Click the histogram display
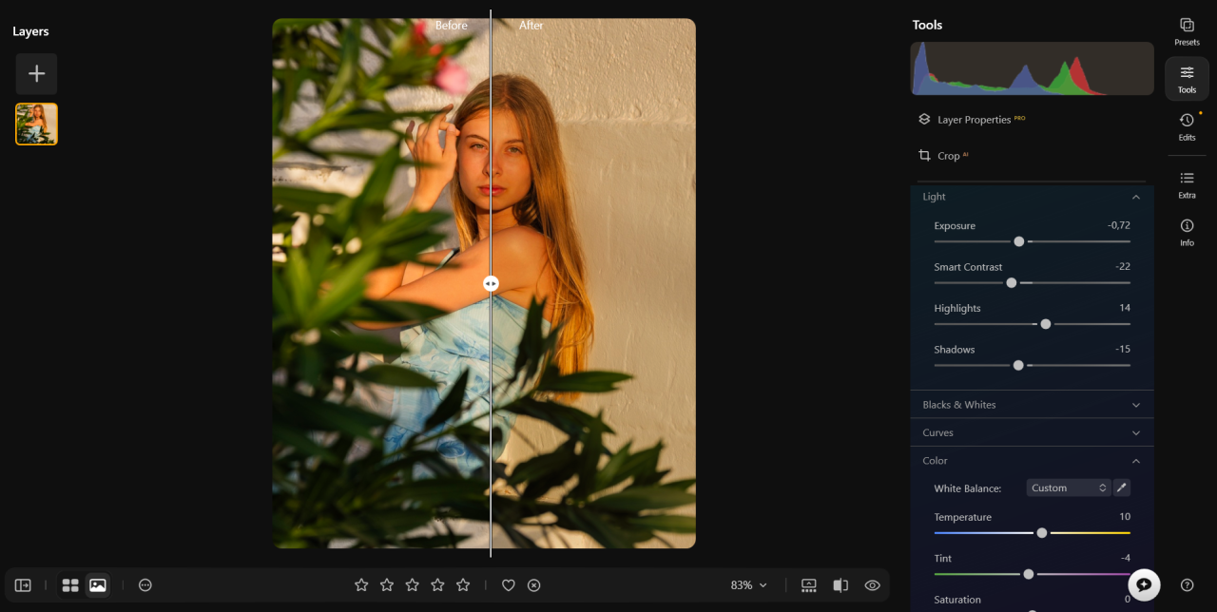The image size is (1217, 612). click(1032, 68)
